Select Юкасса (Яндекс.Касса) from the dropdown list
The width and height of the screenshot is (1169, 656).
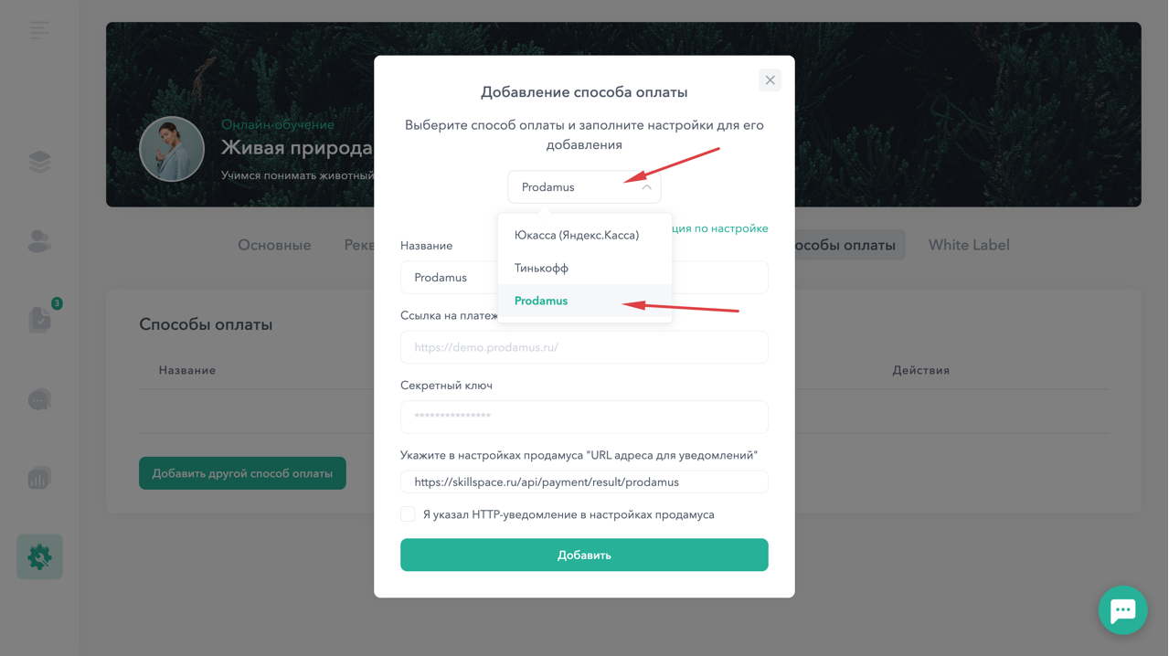click(577, 235)
